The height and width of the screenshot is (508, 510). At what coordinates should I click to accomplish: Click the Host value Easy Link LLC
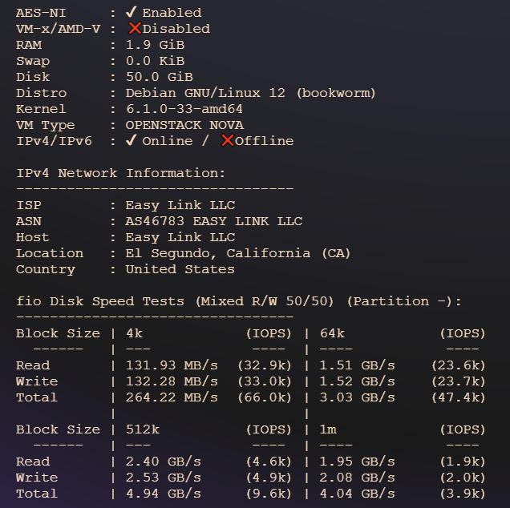(x=180, y=237)
